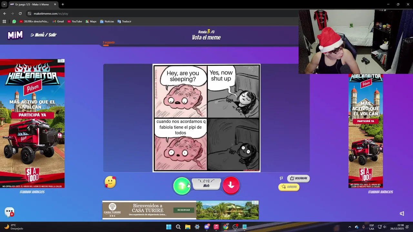Open the Windows Start menu
The height and width of the screenshot is (232, 413).
(169, 227)
